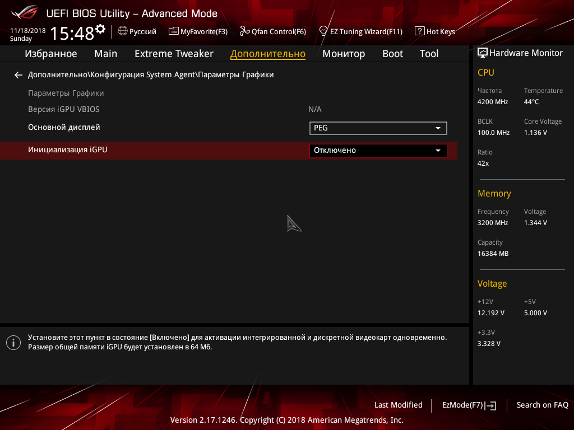Click the MyFavorite list icon

(x=174, y=31)
